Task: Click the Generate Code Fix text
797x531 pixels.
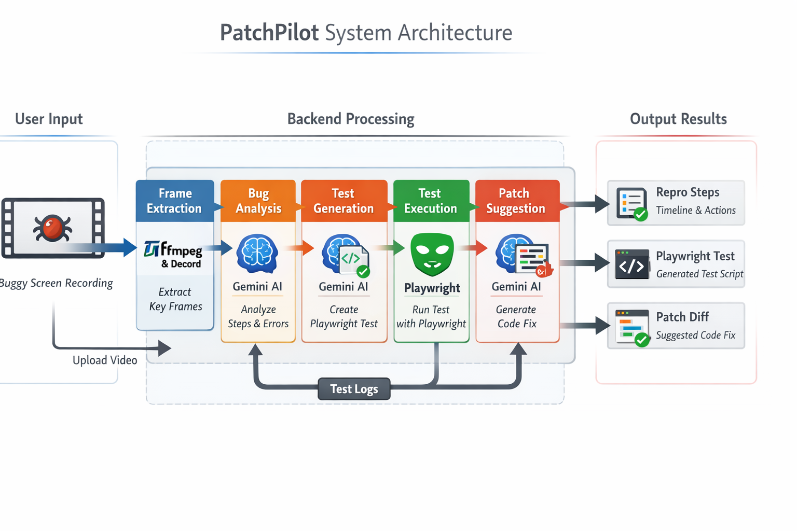Action: tap(516, 316)
